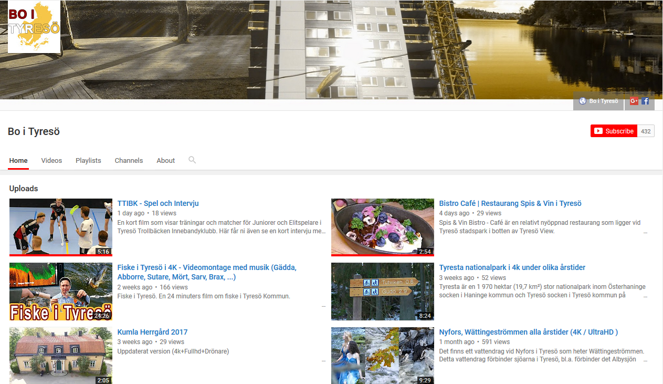The height and width of the screenshot is (384, 663).
Task: Click the YouTube icon on the Subscribe button
Action: (x=598, y=131)
